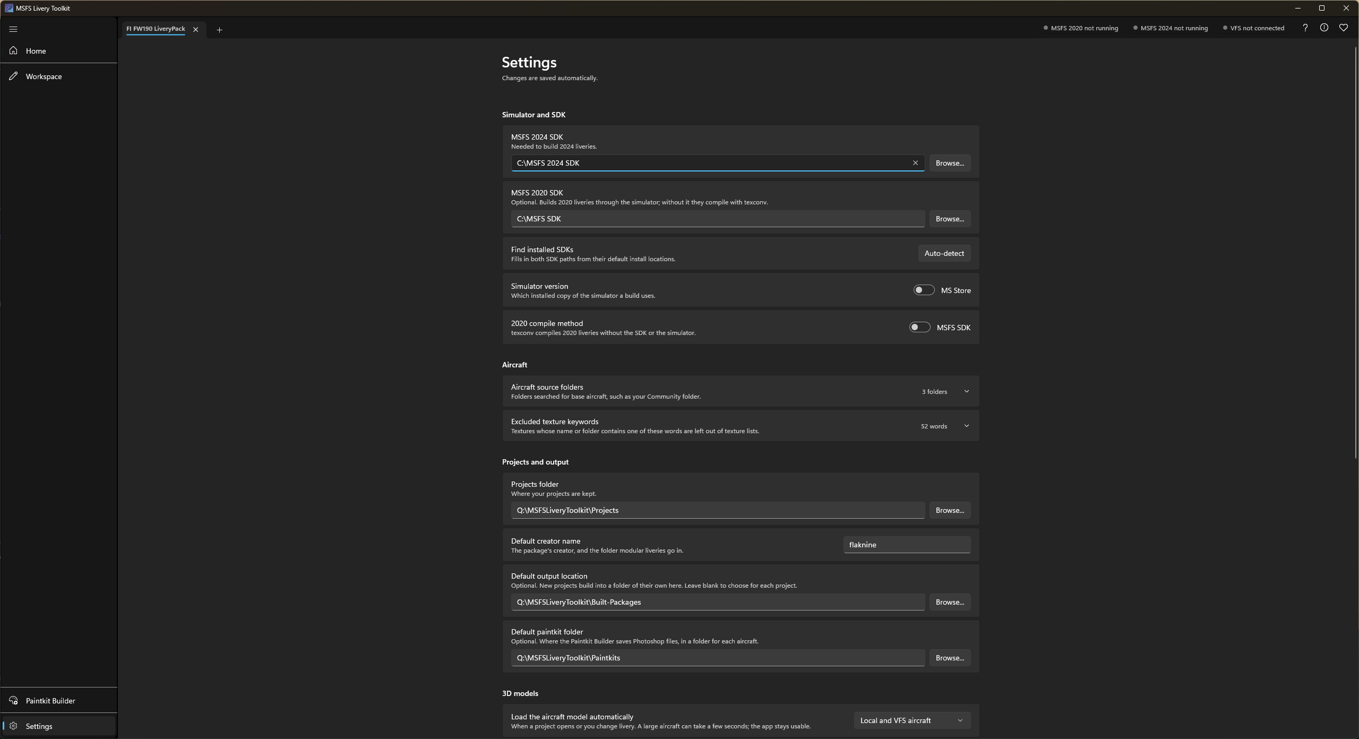Image resolution: width=1359 pixels, height=739 pixels.
Task: Open the Paintkit Builder icon
Action: pos(13,700)
